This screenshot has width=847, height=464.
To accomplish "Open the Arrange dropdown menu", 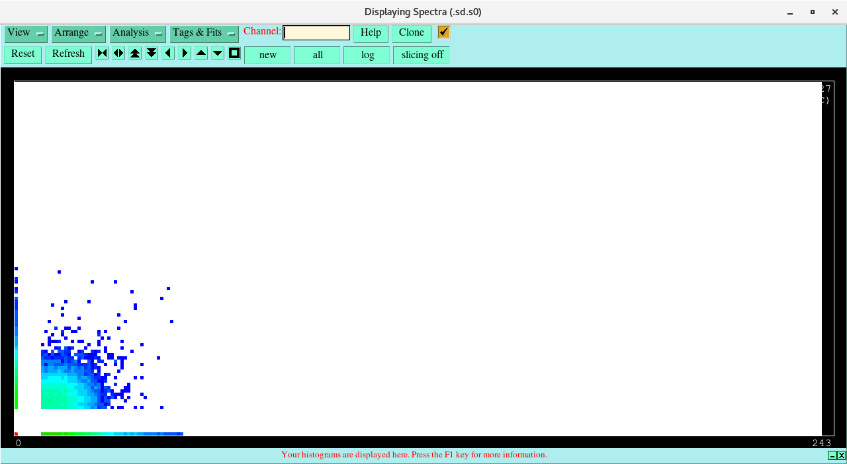I will pyautogui.click(x=79, y=34).
